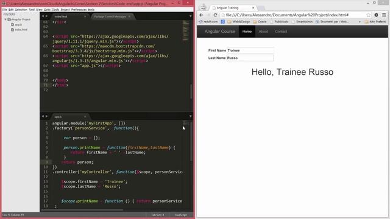Click line 9 'return person;' in app.js

[x=77, y=162]
